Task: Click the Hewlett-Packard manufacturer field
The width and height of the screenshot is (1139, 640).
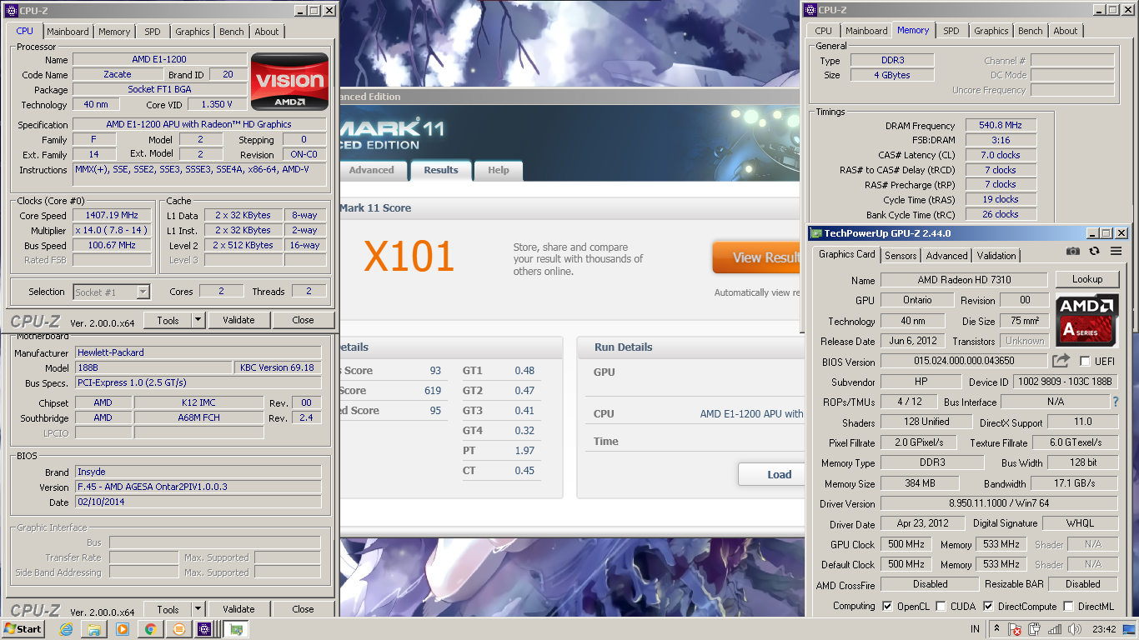Action: [198, 352]
